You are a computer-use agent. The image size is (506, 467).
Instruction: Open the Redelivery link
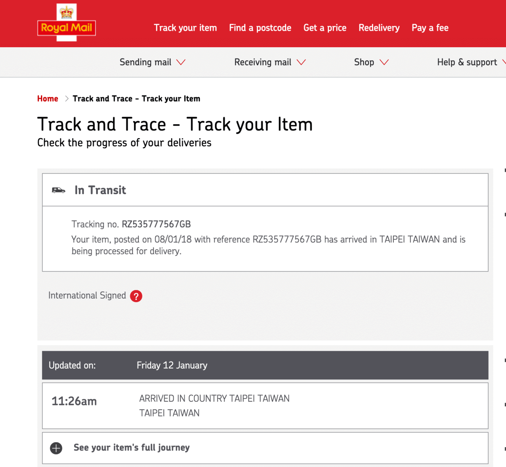[x=379, y=28]
